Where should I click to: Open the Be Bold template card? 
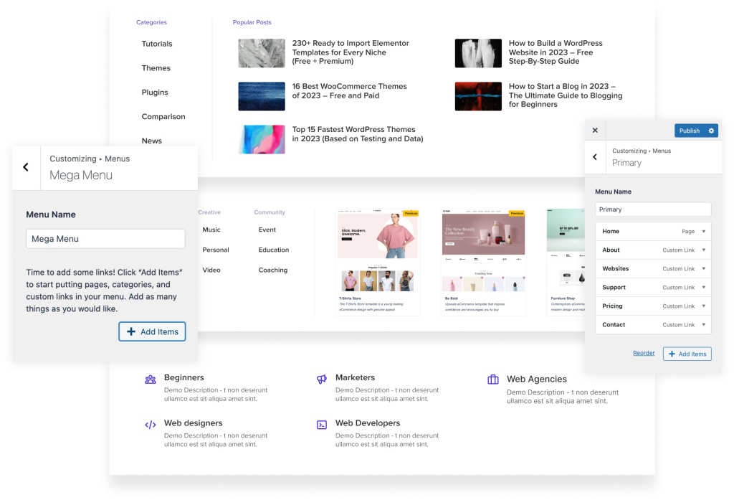coord(484,262)
